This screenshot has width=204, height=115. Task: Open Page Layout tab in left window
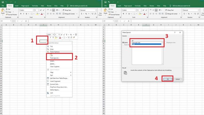[x=25, y=6]
